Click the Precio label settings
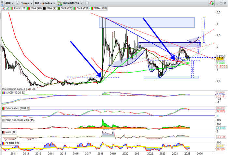Image resolution: width=228 pixels, height=155 pixels. [18, 8]
